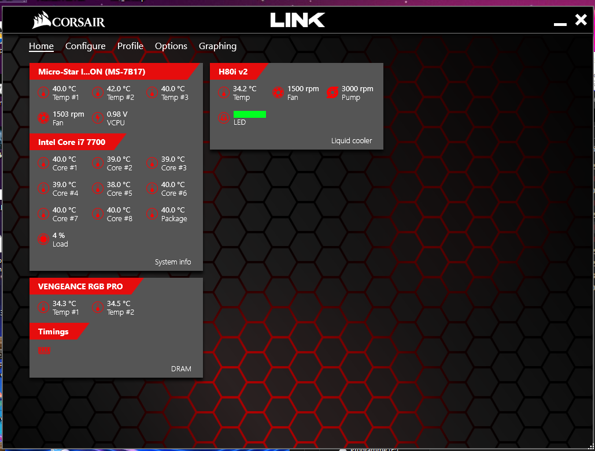This screenshot has height=451, width=595.
Task: Click the Core #7 temperature icon
Action: pos(43,214)
